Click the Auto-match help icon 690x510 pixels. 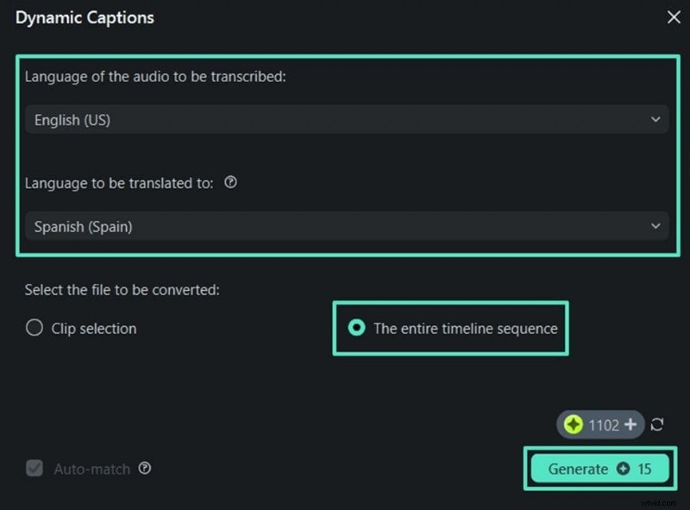[145, 469]
